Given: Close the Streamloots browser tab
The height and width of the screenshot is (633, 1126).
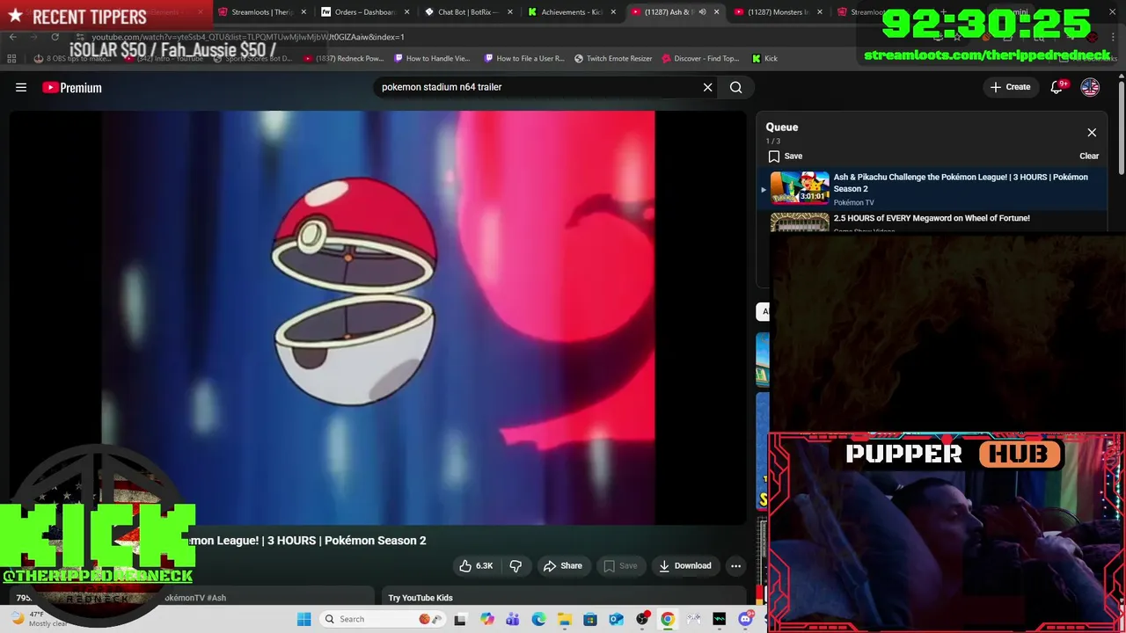Looking at the screenshot, I should [304, 12].
